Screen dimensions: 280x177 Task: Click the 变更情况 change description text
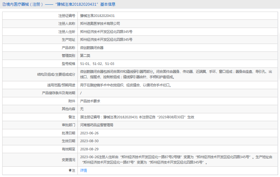click(x=176, y=159)
